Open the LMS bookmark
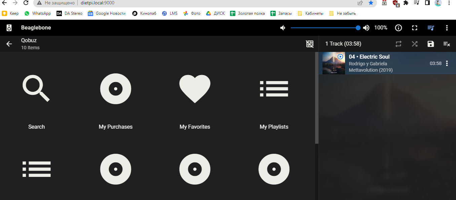456x200 pixels. (x=170, y=13)
